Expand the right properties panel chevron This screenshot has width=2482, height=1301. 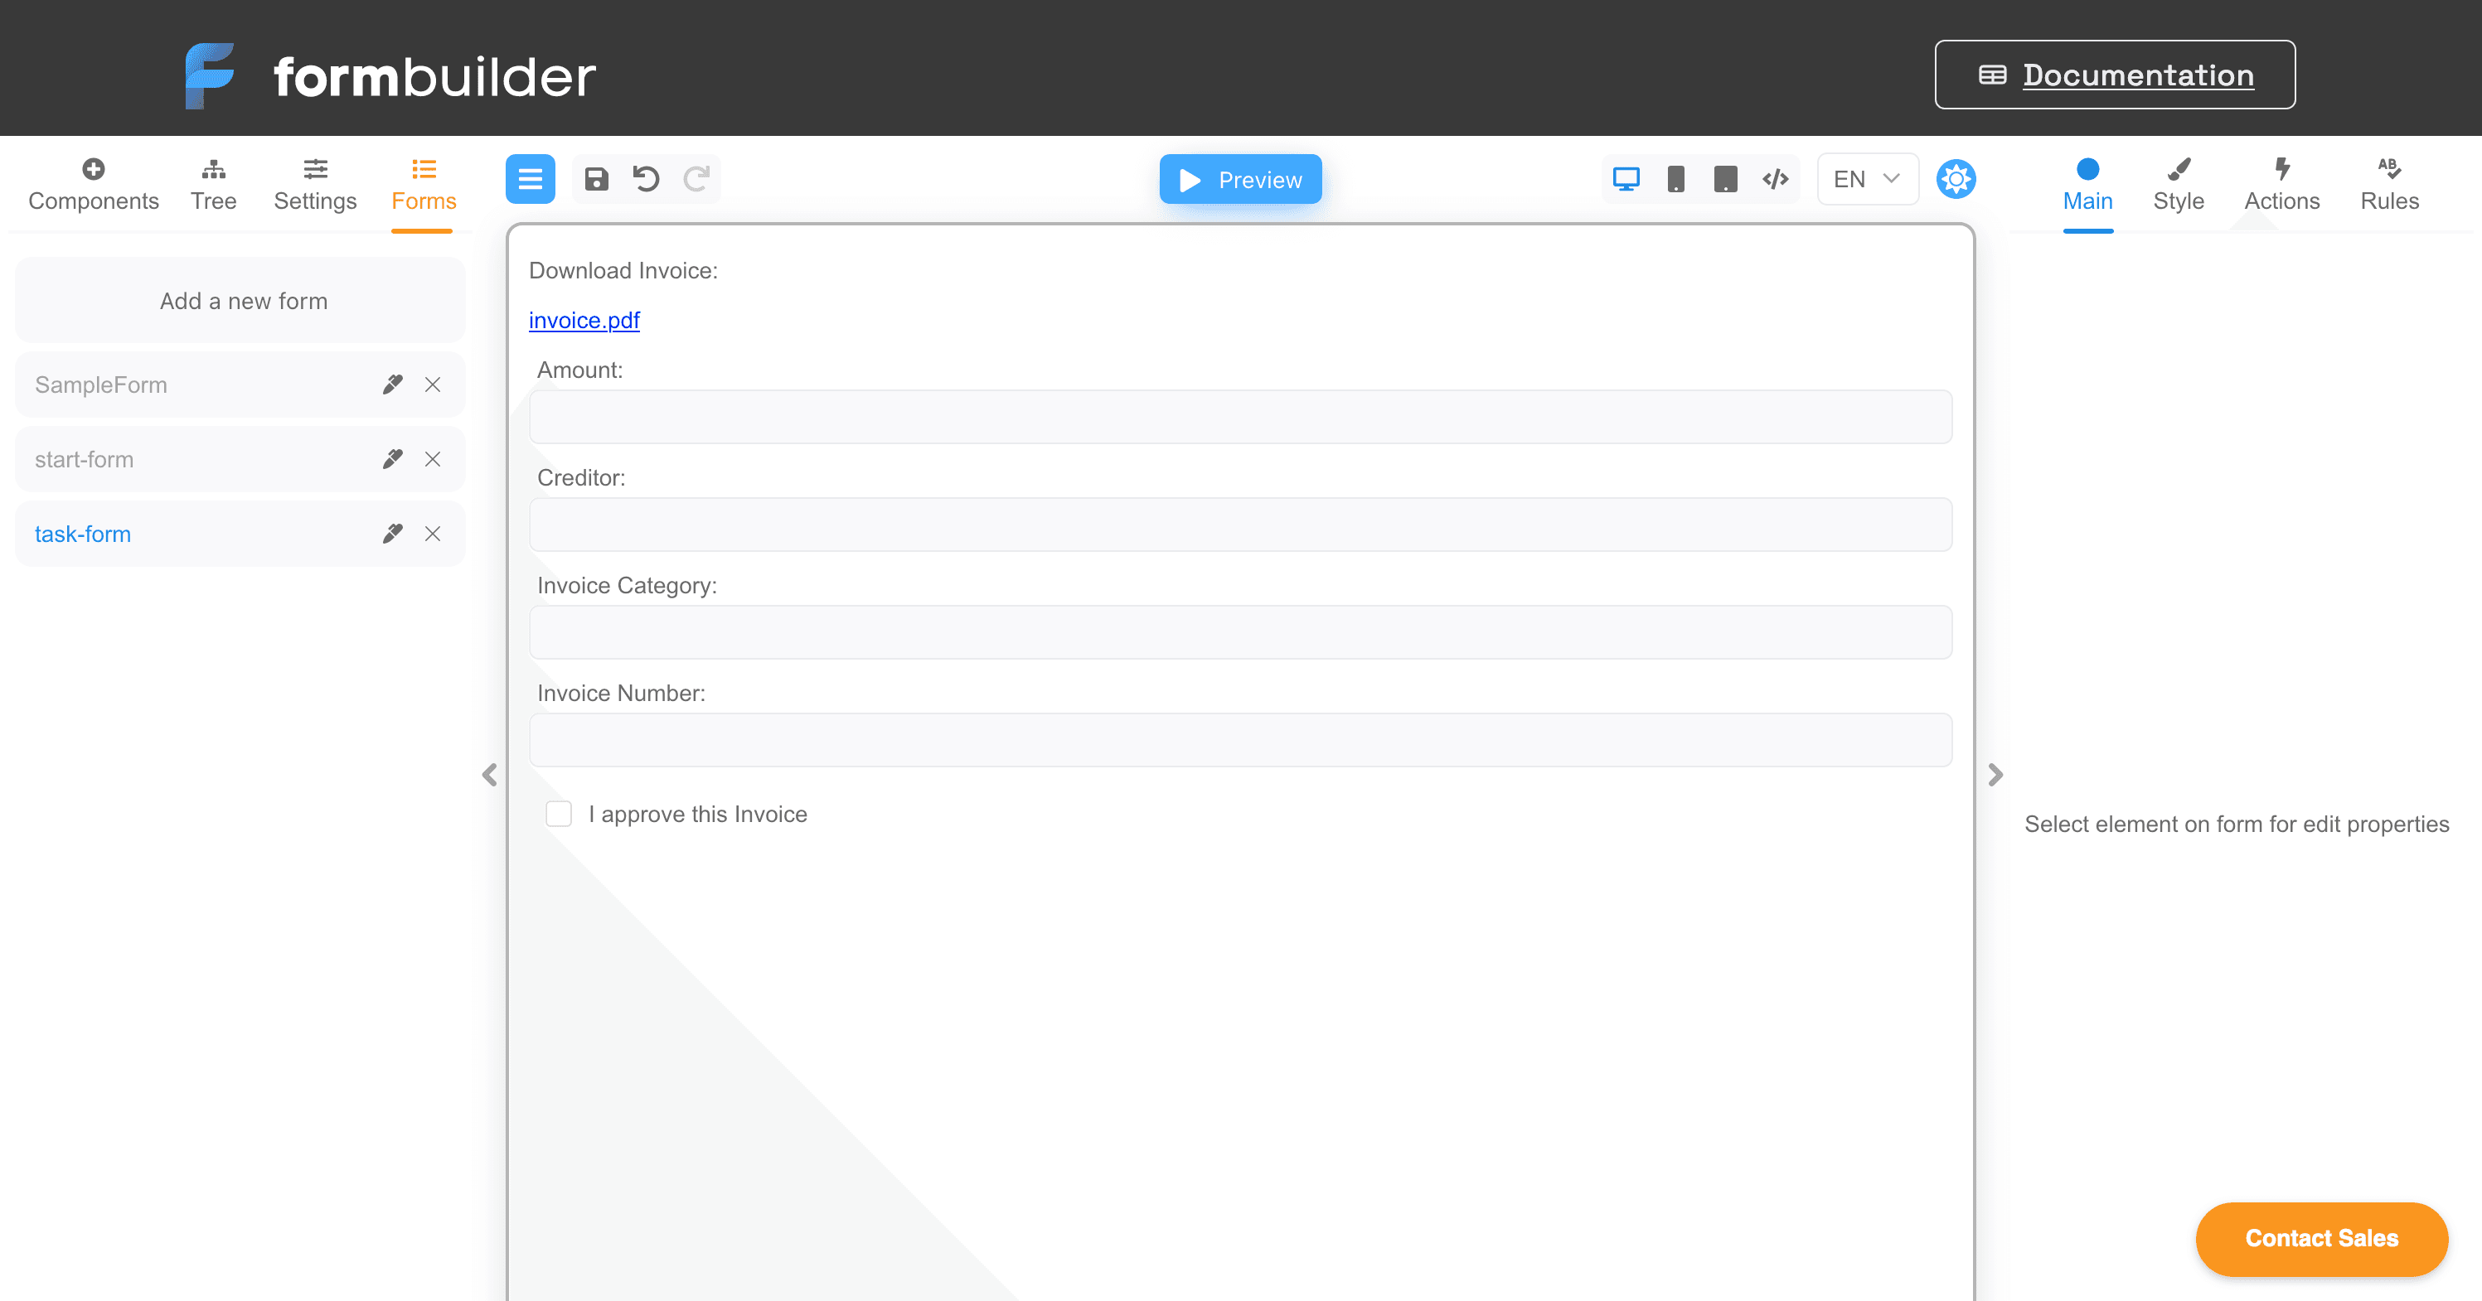(1995, 775)
